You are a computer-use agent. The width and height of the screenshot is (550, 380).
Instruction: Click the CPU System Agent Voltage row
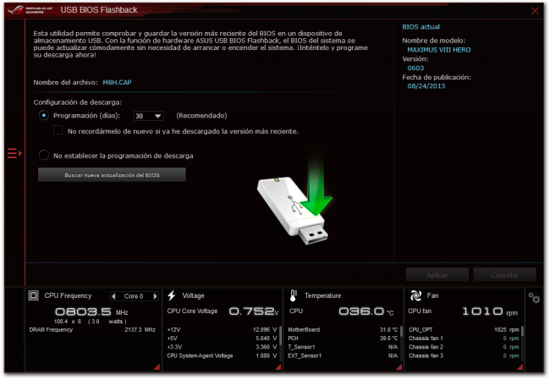point(222,355)
